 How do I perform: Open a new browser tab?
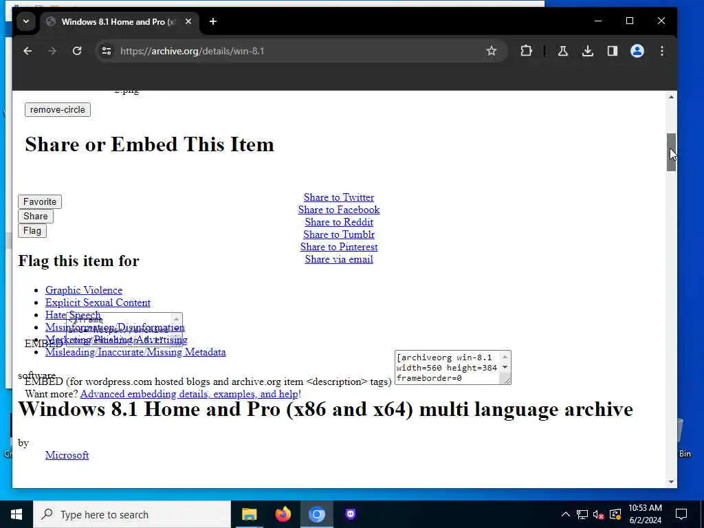(x=213, y=21)
